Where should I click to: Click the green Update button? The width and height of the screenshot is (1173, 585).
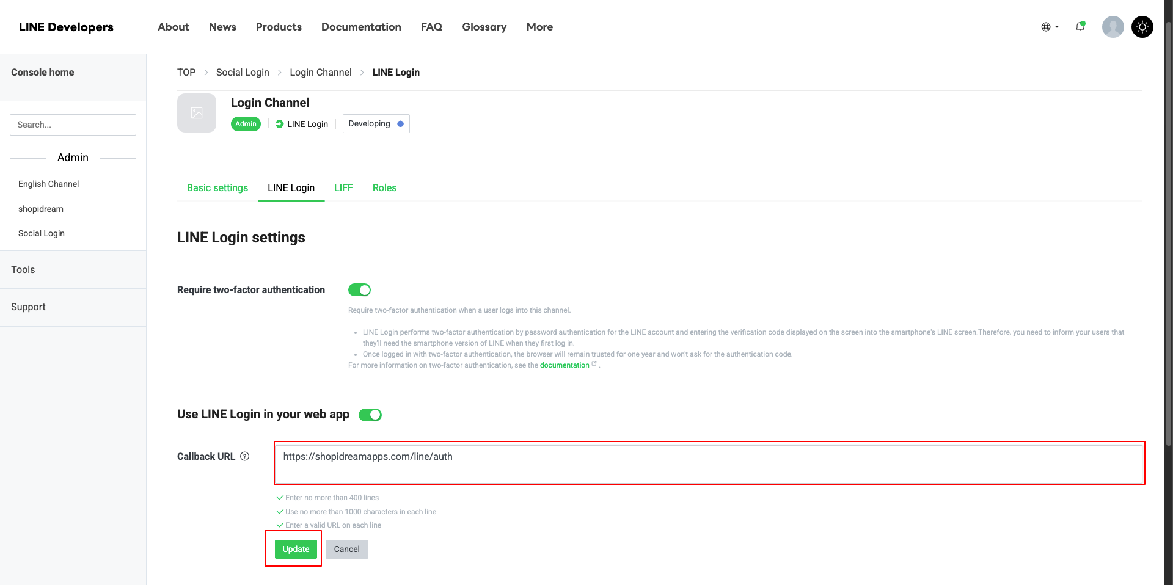(296, 549)
